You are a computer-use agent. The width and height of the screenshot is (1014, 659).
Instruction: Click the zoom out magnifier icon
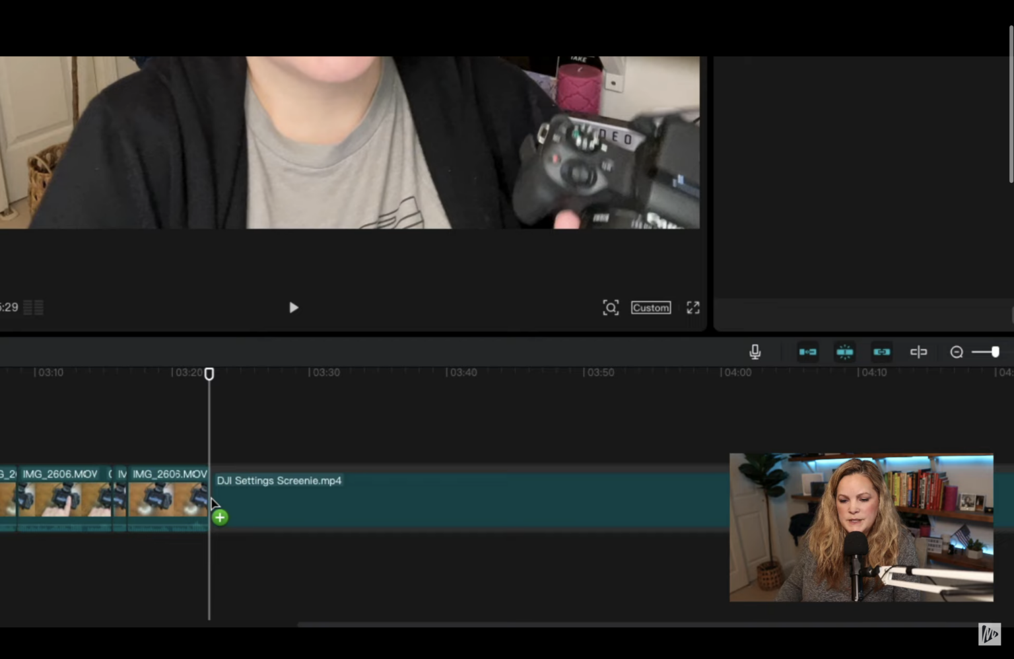pyautogui.click(x=957, y=352)
